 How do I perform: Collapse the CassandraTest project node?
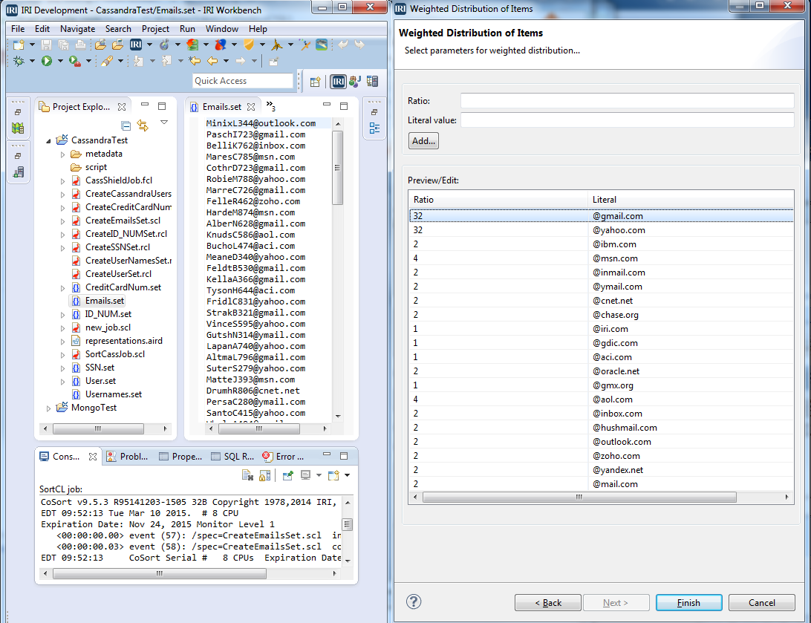48,140
